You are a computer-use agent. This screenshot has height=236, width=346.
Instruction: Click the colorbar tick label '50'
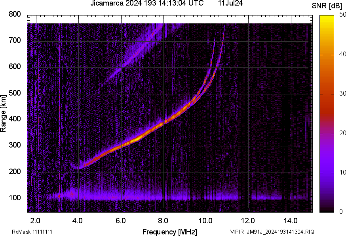(x=342, y=15)
